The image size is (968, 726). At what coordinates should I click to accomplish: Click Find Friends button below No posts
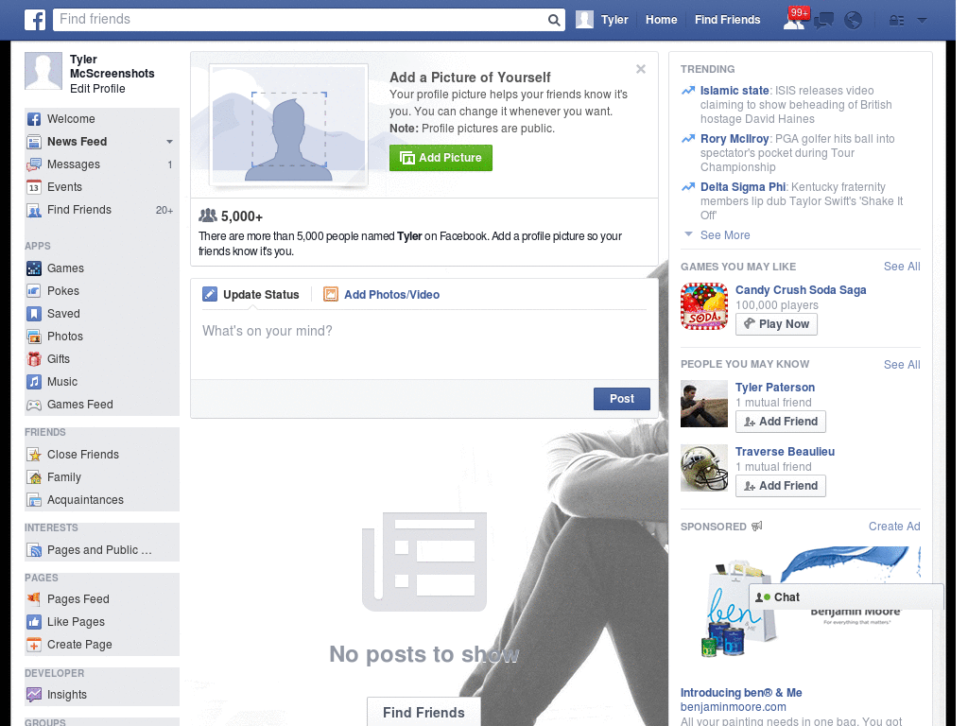(x=423, y=713)
